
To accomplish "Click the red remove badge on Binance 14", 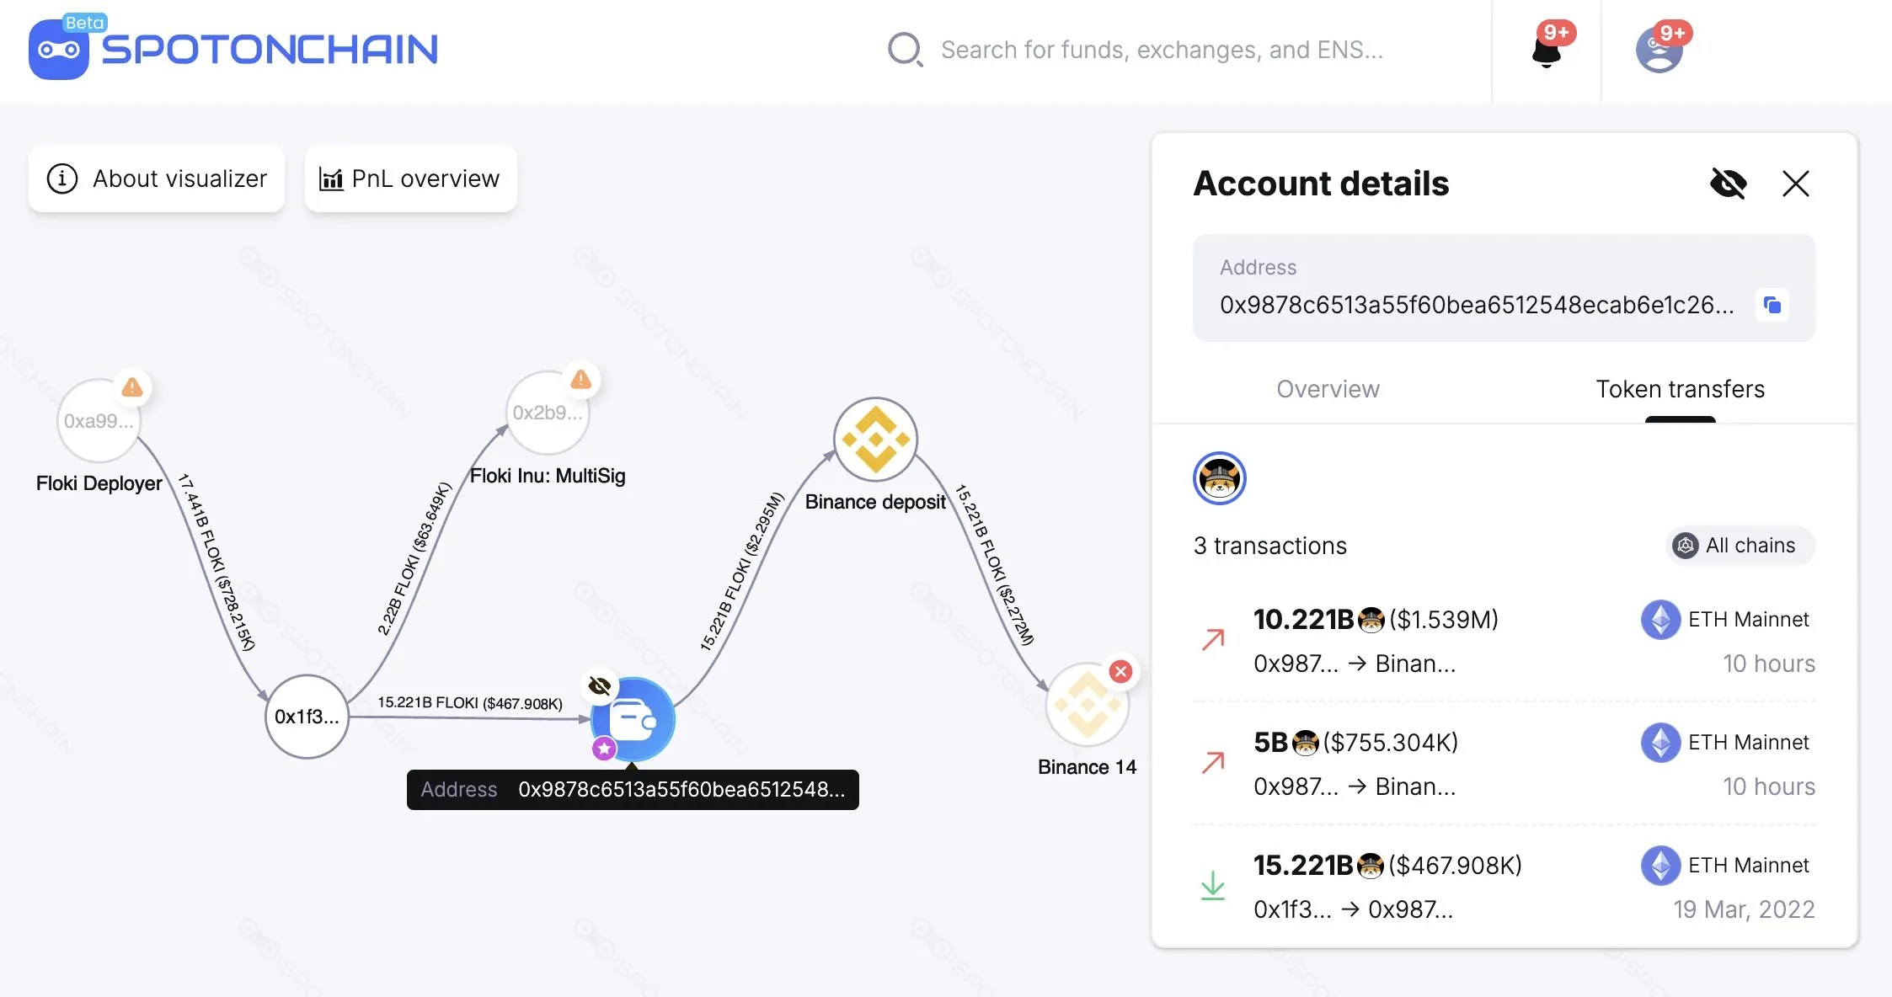I will (x=1120, y=671).
